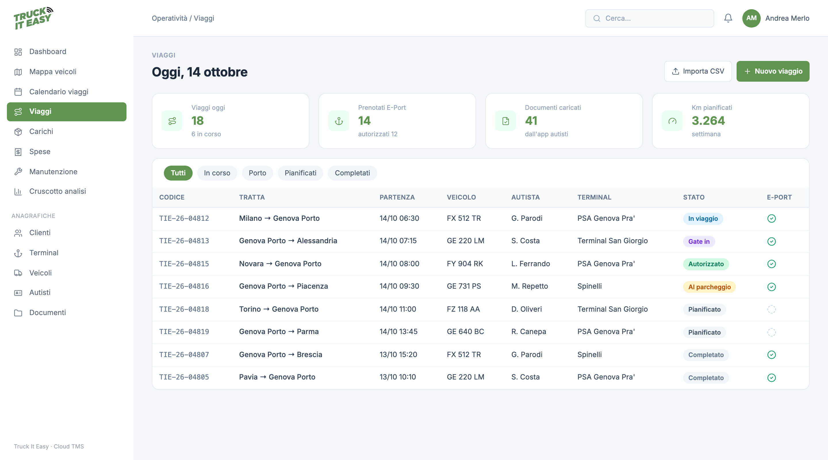Click the Importa CSV button
This screenshot has height=460, width=828.
[698, 71]
